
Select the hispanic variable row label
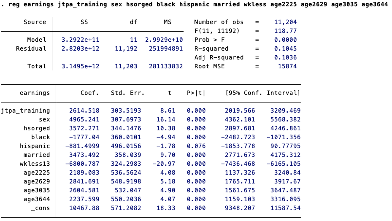[35, 146]
